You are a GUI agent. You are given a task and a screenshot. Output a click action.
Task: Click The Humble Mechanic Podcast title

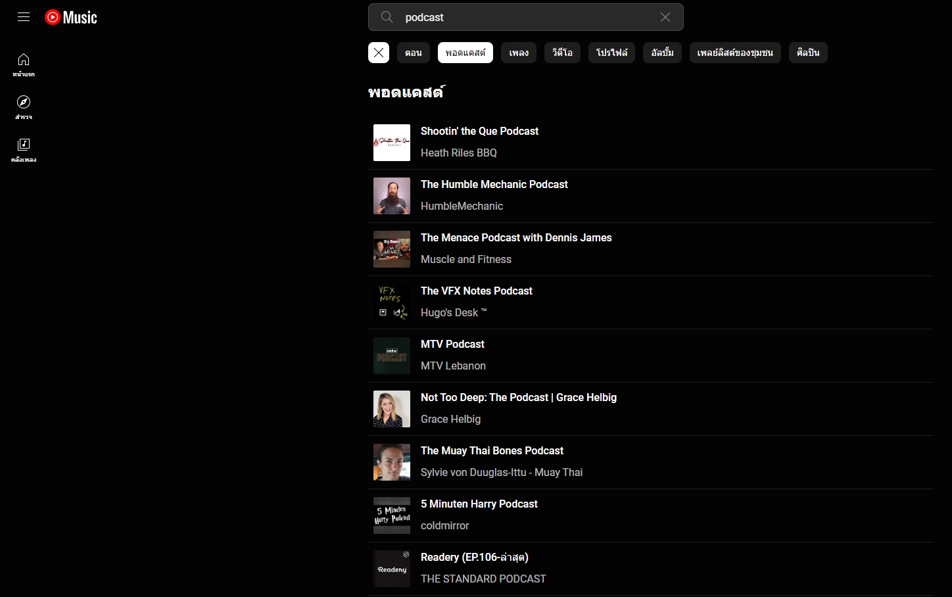point(494,185)
